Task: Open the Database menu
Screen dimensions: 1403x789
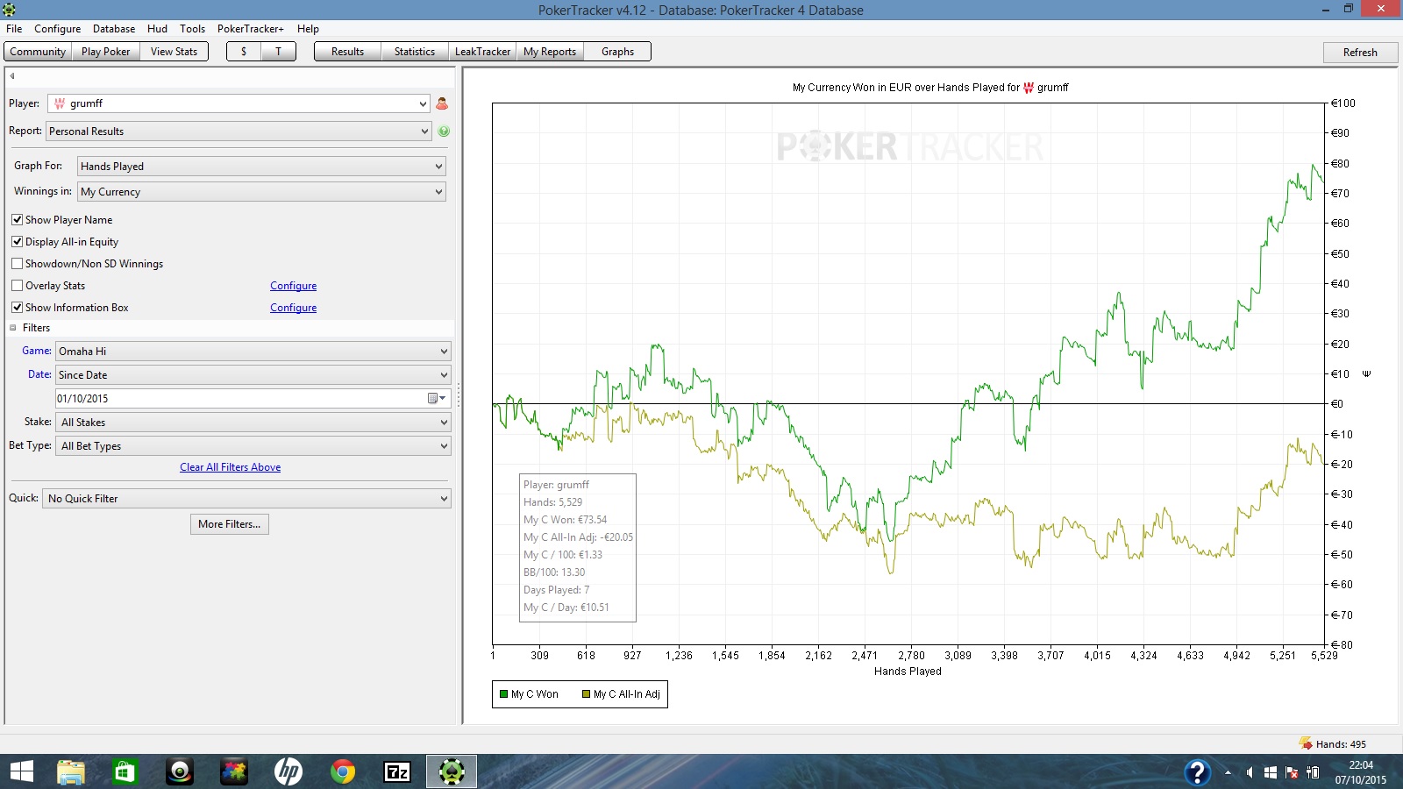Action: coord(114,29)
